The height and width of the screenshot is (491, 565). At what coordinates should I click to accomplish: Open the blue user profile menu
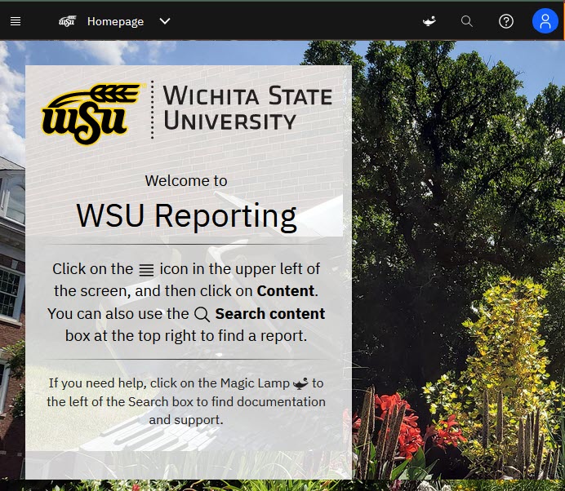tap(545, 21)
